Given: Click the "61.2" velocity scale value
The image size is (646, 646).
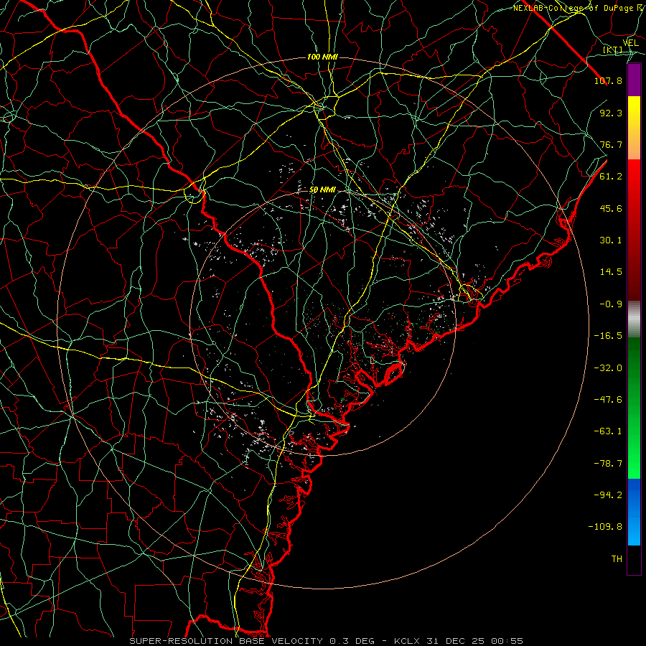Looking at the screenshot, I should point(611,177).
